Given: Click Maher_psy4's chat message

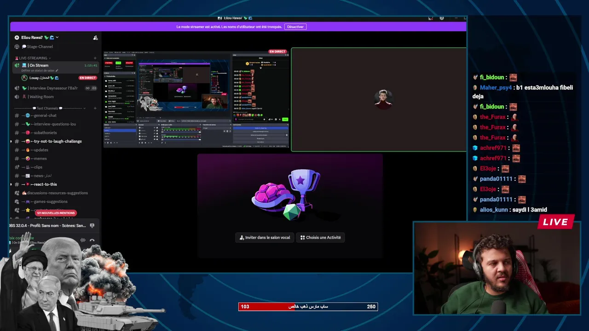Looking at the screenshot, I should [523, 92].
